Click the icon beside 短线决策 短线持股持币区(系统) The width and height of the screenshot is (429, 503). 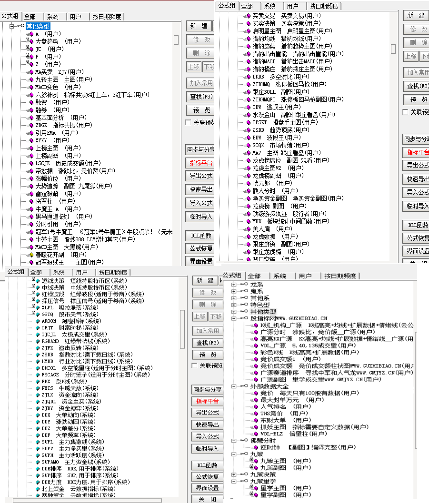click(38, 281)
